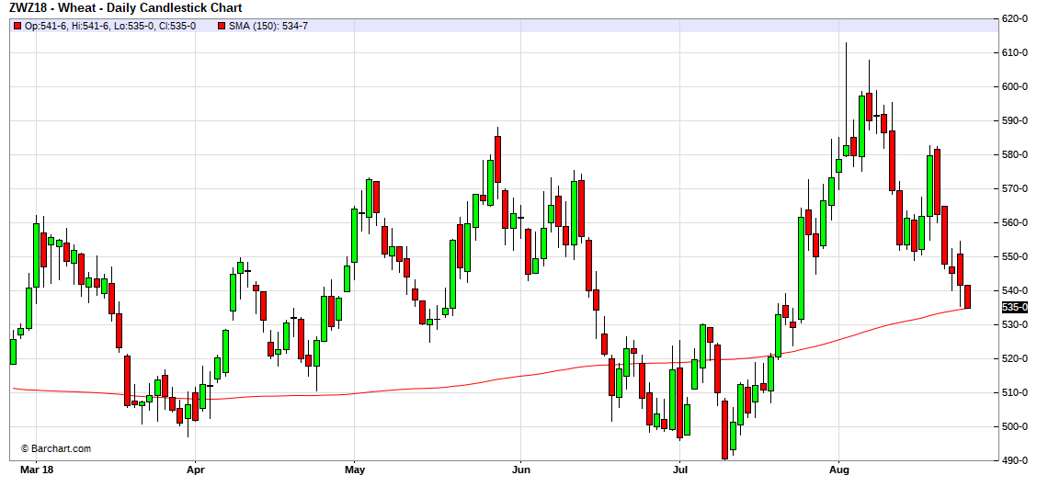Click the red swatch beside SMA (150)
This screenshot has height=498, width=1037.
pos(222,26)
